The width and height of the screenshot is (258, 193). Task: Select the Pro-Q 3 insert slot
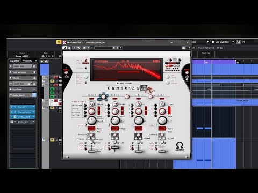(23, 107)
